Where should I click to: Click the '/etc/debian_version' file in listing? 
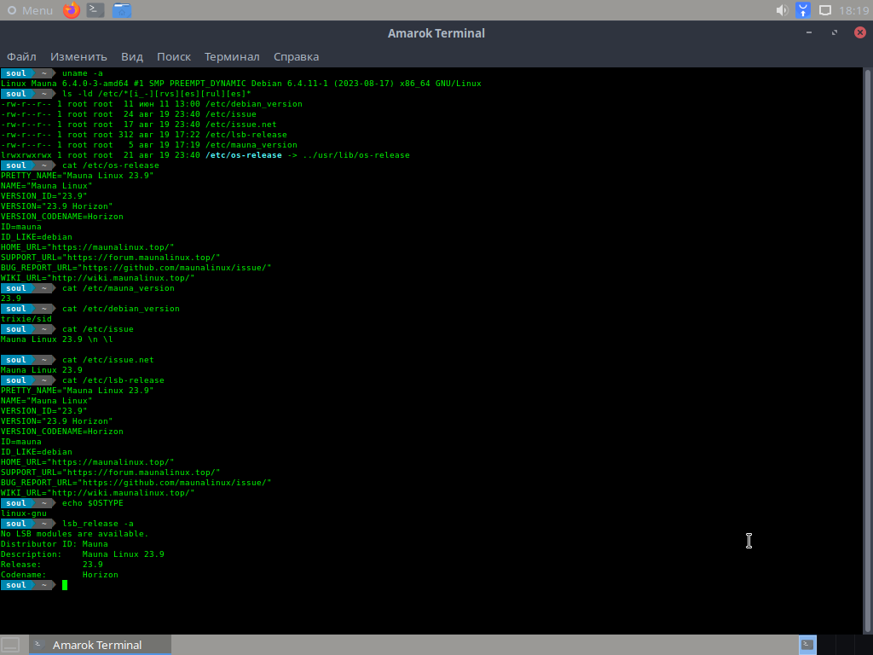(x=254, y=104)
